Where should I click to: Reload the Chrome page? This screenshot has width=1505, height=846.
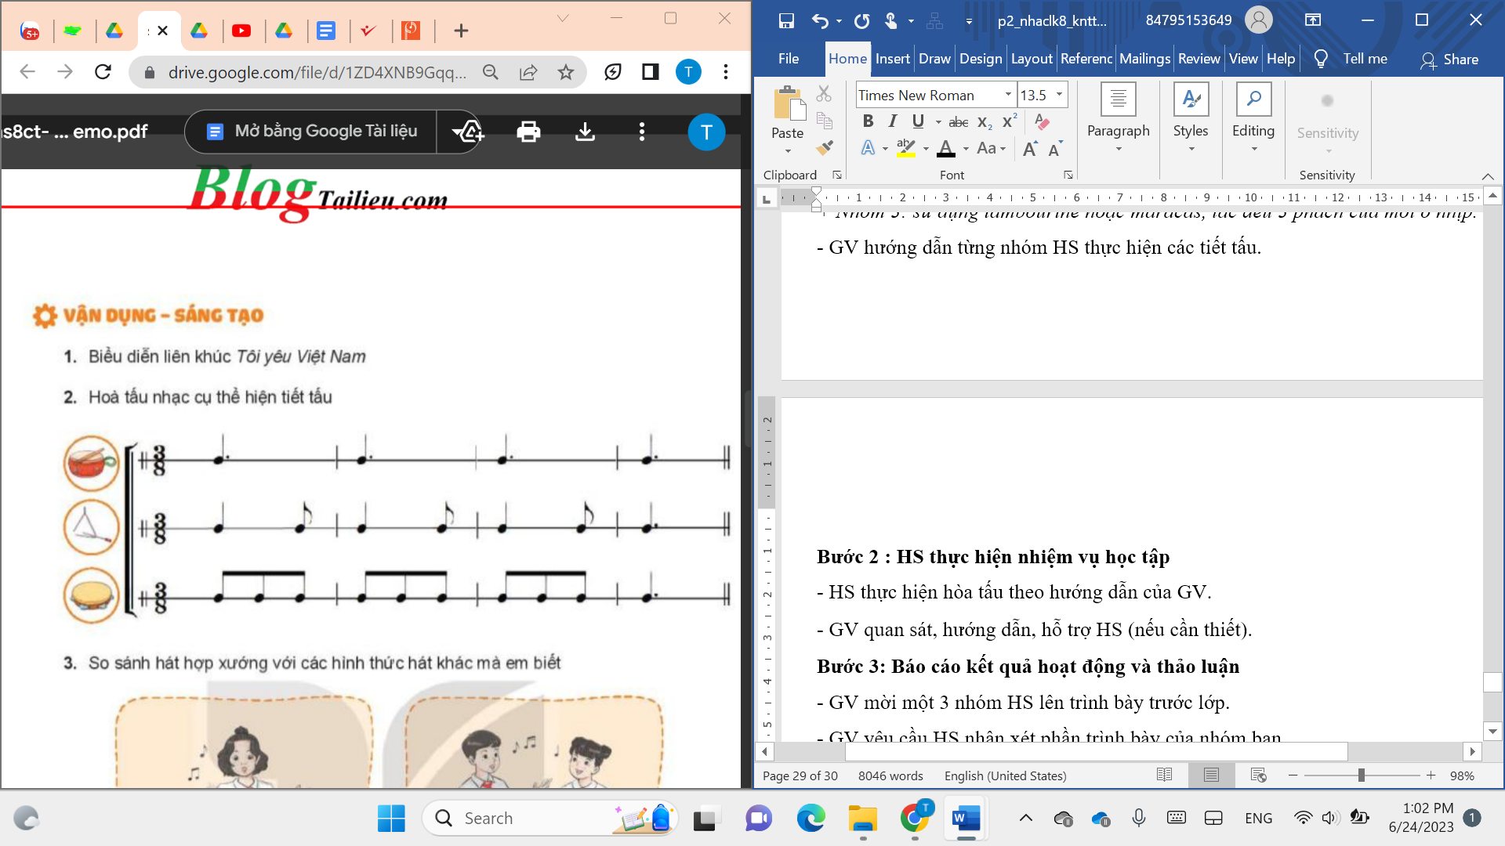[103, 72]
